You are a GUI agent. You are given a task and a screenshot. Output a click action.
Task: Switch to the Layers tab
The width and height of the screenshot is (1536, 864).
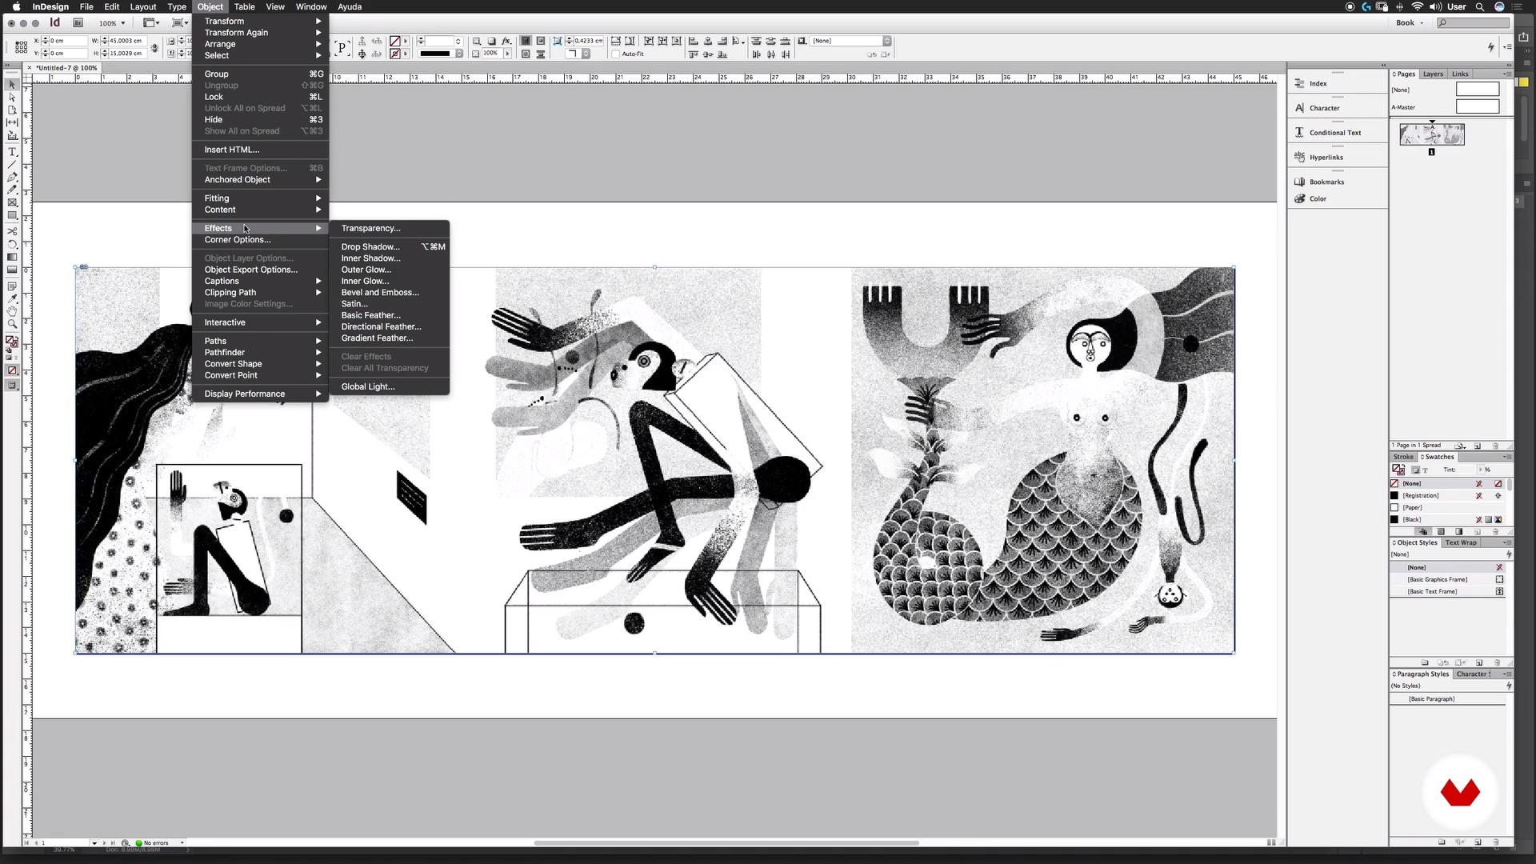[1433, 74]
